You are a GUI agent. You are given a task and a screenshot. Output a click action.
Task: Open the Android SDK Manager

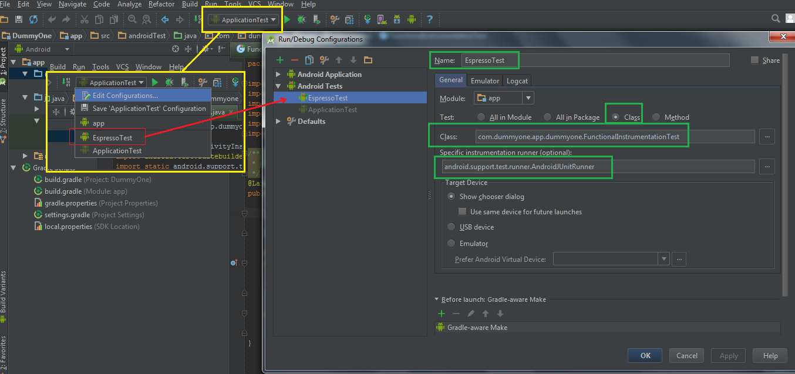coord(398,19)
